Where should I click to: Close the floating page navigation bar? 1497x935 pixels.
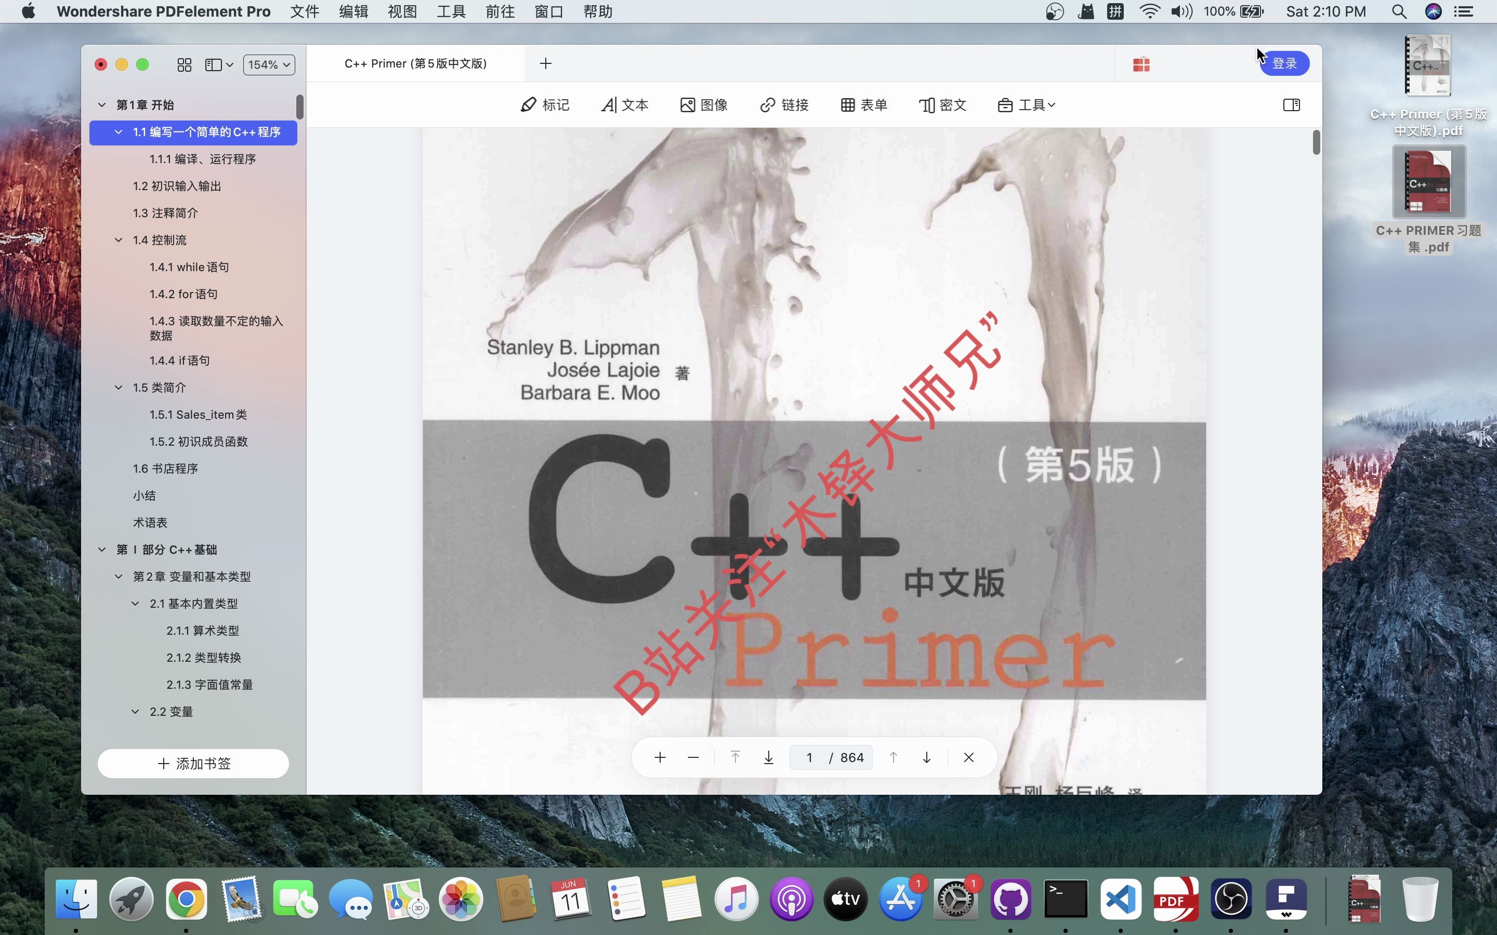coord(969,757)
